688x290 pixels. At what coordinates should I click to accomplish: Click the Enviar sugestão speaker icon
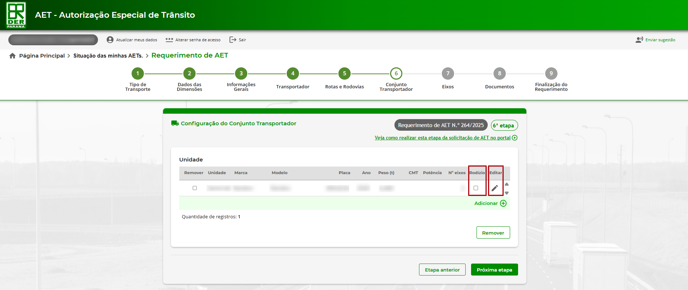[639, 40]
